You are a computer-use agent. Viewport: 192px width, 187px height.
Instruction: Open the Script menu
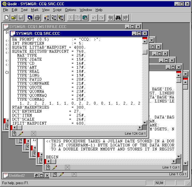[57, 10]
